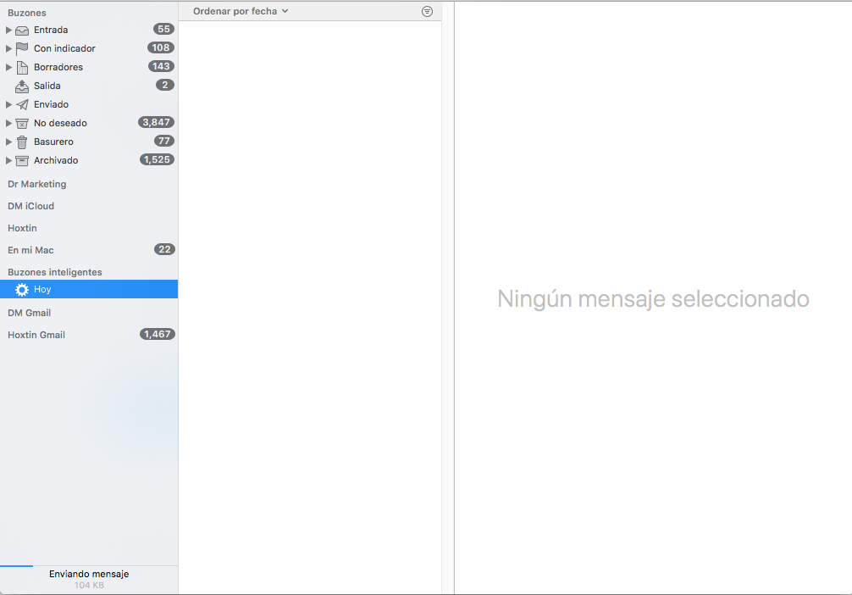The image size is (852, 595).
Task: Click the DM iCloud account section
Action: [31, 206]
